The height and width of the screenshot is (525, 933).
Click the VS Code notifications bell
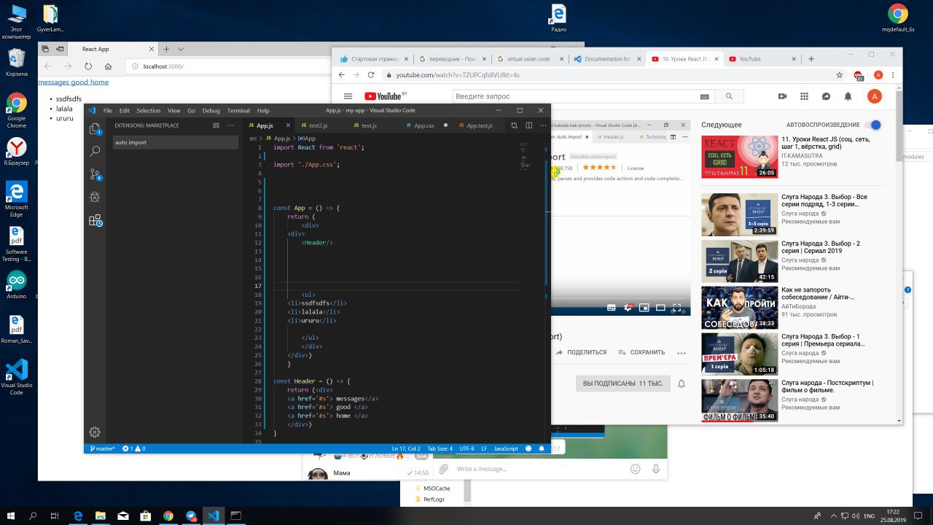[x=542, y=448]
